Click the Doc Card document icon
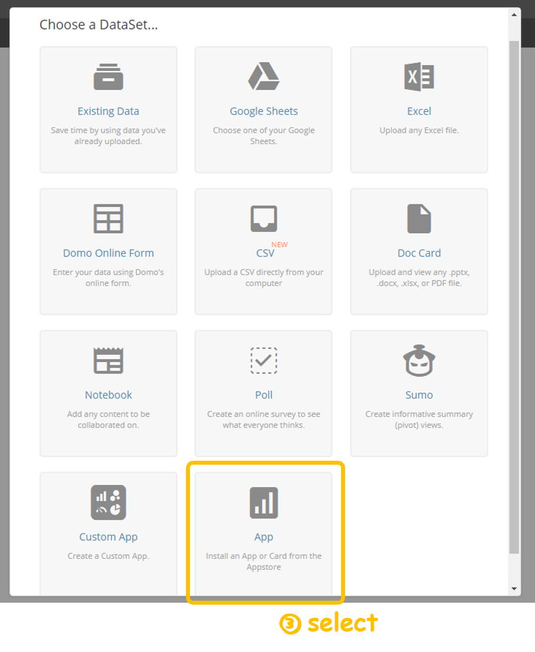The image size is (535, 652). coord(419,218)
